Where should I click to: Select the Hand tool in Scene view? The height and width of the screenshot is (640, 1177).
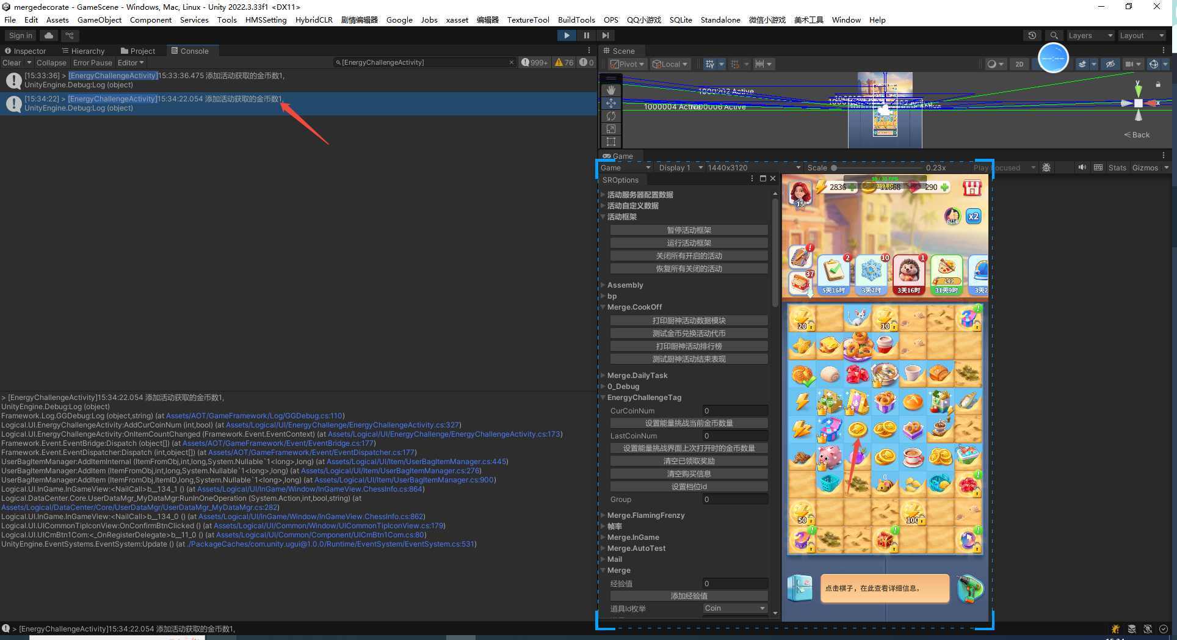pyautogui.click(x=611, y=90)
